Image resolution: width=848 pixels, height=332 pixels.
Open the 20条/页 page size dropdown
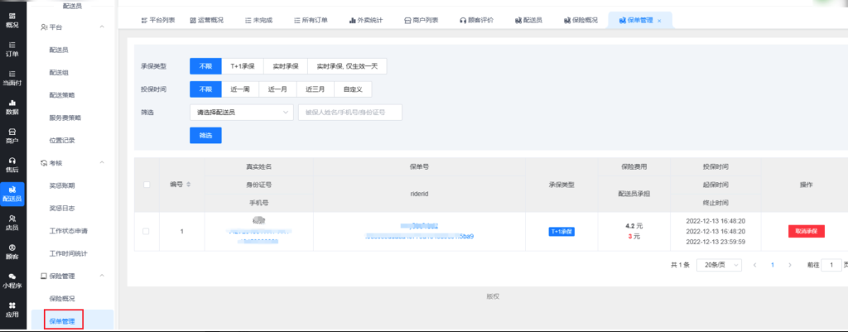point(716,265)
